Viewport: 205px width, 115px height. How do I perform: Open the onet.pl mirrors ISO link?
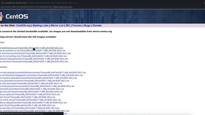(37, 86)
